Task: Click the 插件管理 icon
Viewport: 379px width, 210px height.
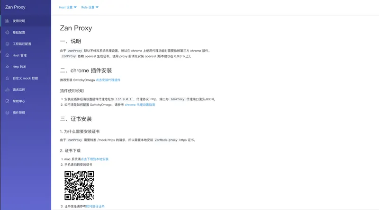Action: pyautogui.click(x=7, y=113)
